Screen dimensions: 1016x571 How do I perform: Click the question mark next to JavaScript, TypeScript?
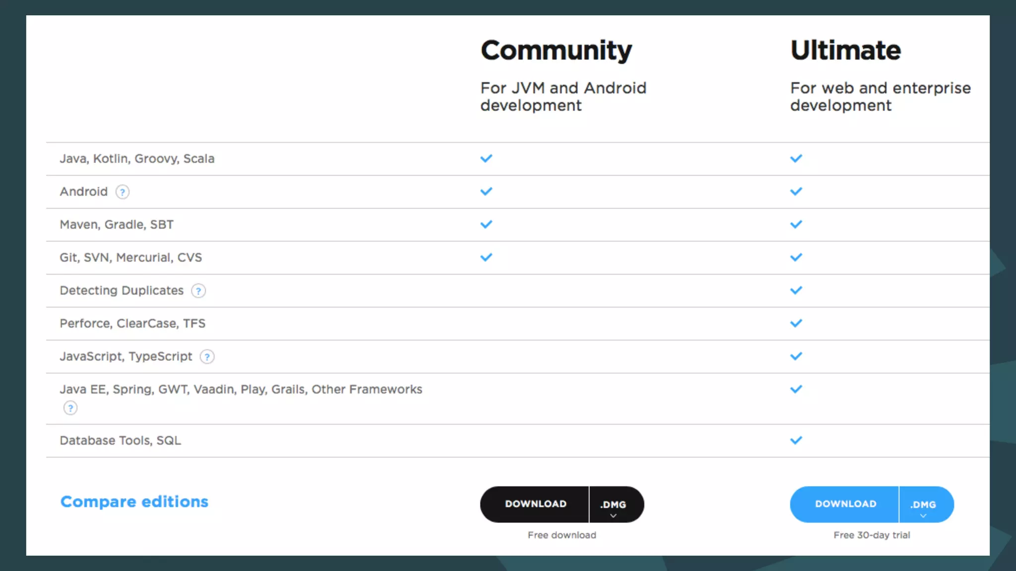point(207,357)
